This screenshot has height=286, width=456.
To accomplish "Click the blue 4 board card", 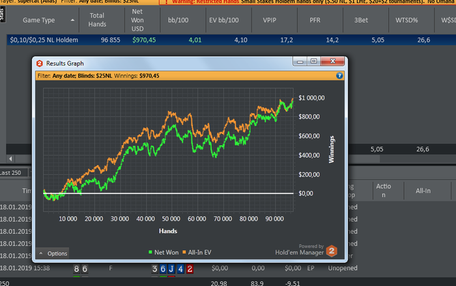I will [180, 269].
